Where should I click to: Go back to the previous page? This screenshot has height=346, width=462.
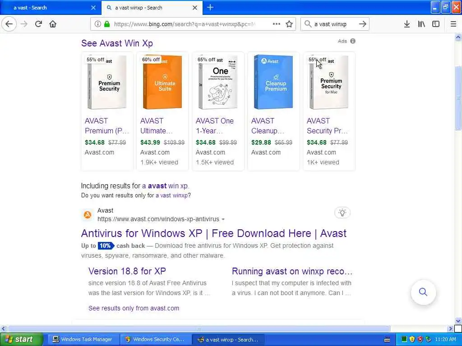[9, 24]
